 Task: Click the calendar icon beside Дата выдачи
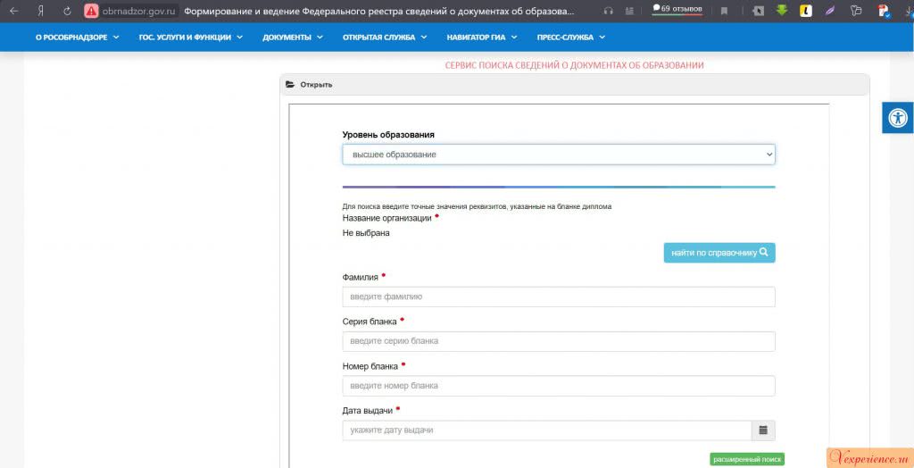(763, 430)
